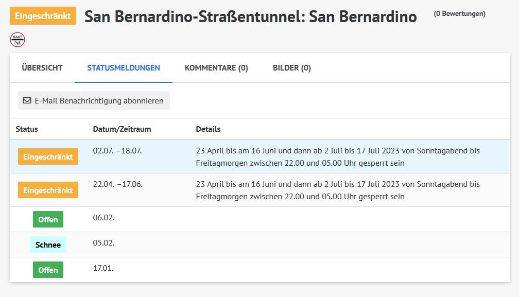The height and width of the screenshot is (297, 519).
Task: Open the Übersicht tab
Action: point(42,68)
